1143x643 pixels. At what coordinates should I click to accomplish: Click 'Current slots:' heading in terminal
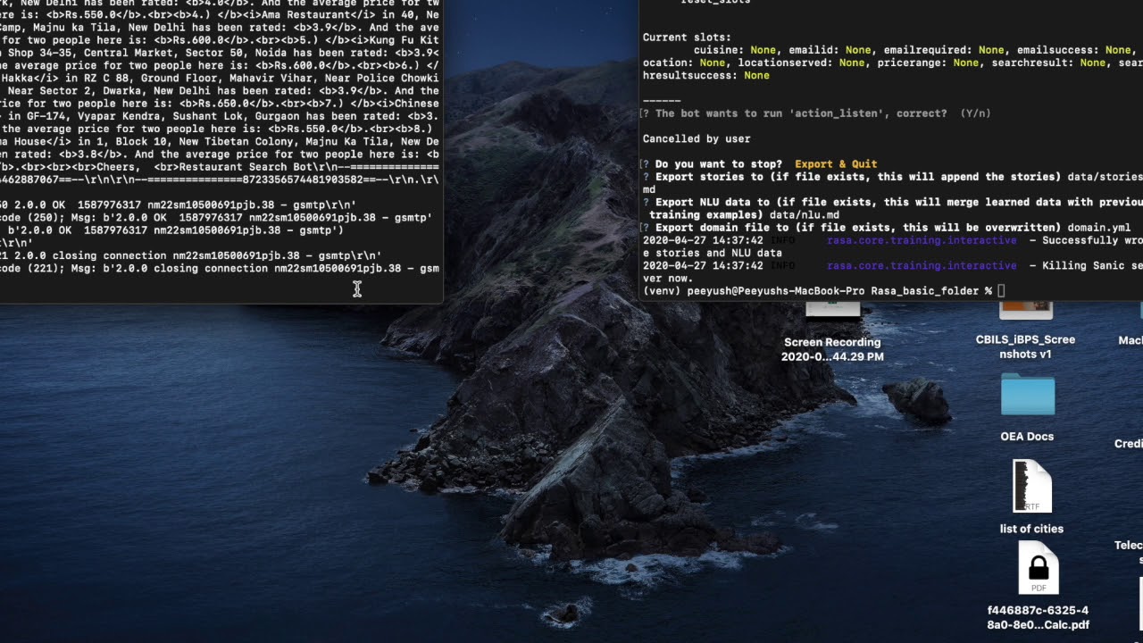[687, 38]
